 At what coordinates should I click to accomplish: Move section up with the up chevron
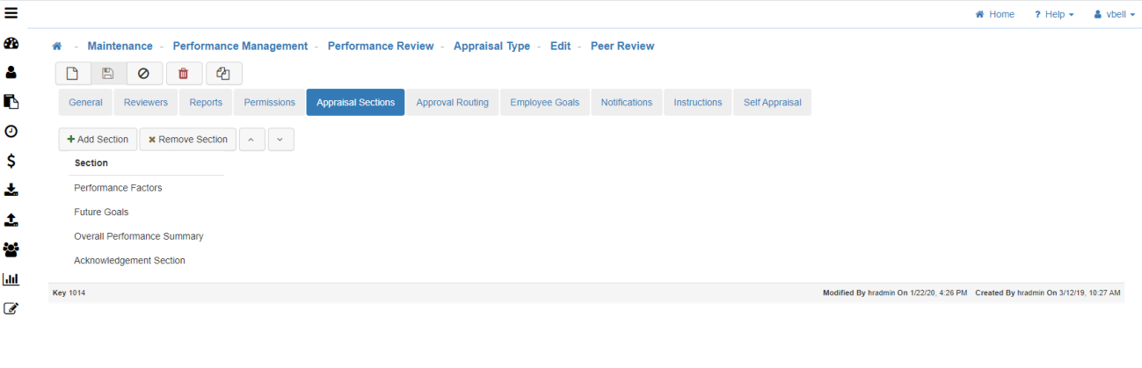coord(252,140)
